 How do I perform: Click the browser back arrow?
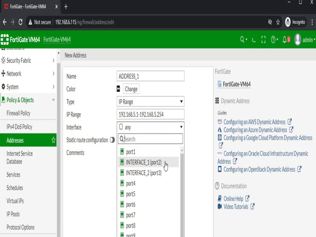pos(5,22)
